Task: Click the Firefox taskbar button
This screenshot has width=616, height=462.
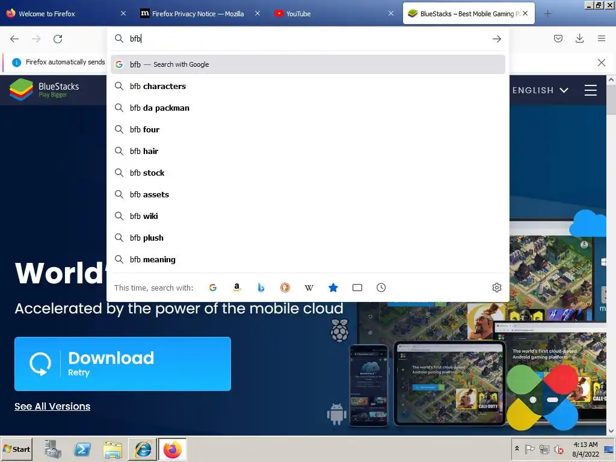Action: (x=173, y=449)
